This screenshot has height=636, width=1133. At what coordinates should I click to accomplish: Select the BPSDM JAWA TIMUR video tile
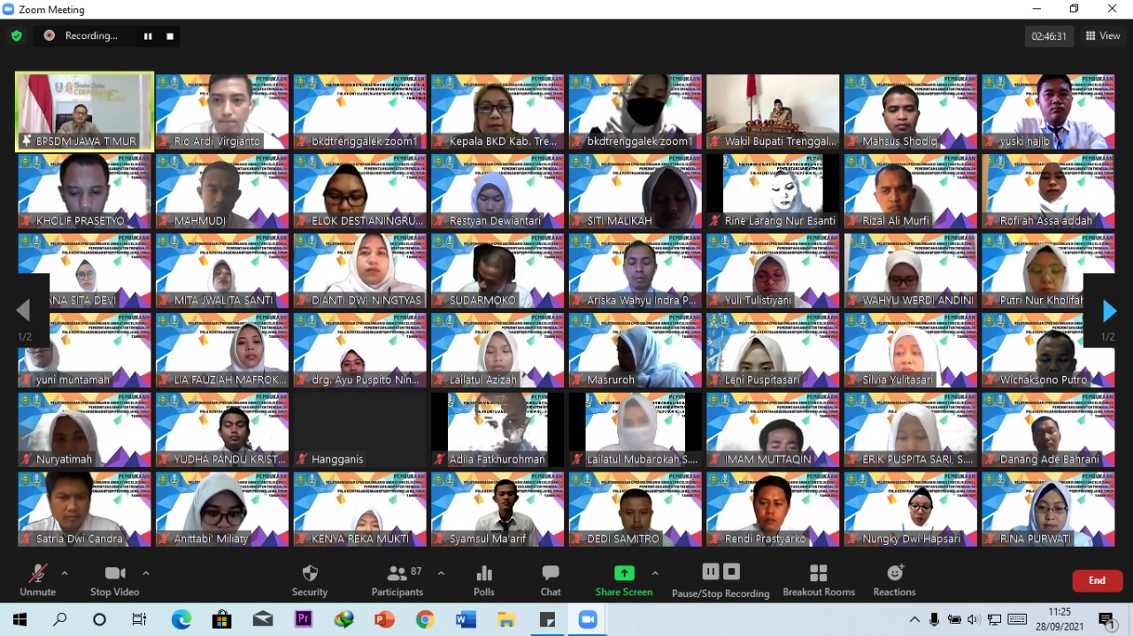point(84,111)
